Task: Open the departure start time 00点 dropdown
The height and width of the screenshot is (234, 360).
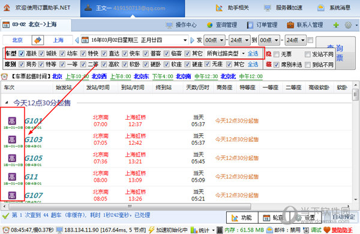Action: click(x=214, y=40)
